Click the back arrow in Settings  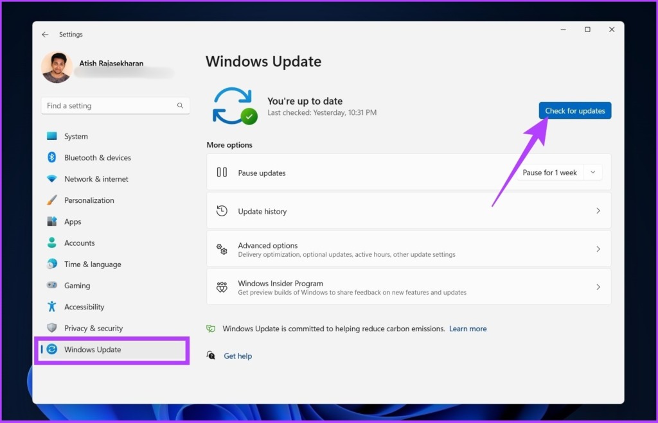coord(46,35)
